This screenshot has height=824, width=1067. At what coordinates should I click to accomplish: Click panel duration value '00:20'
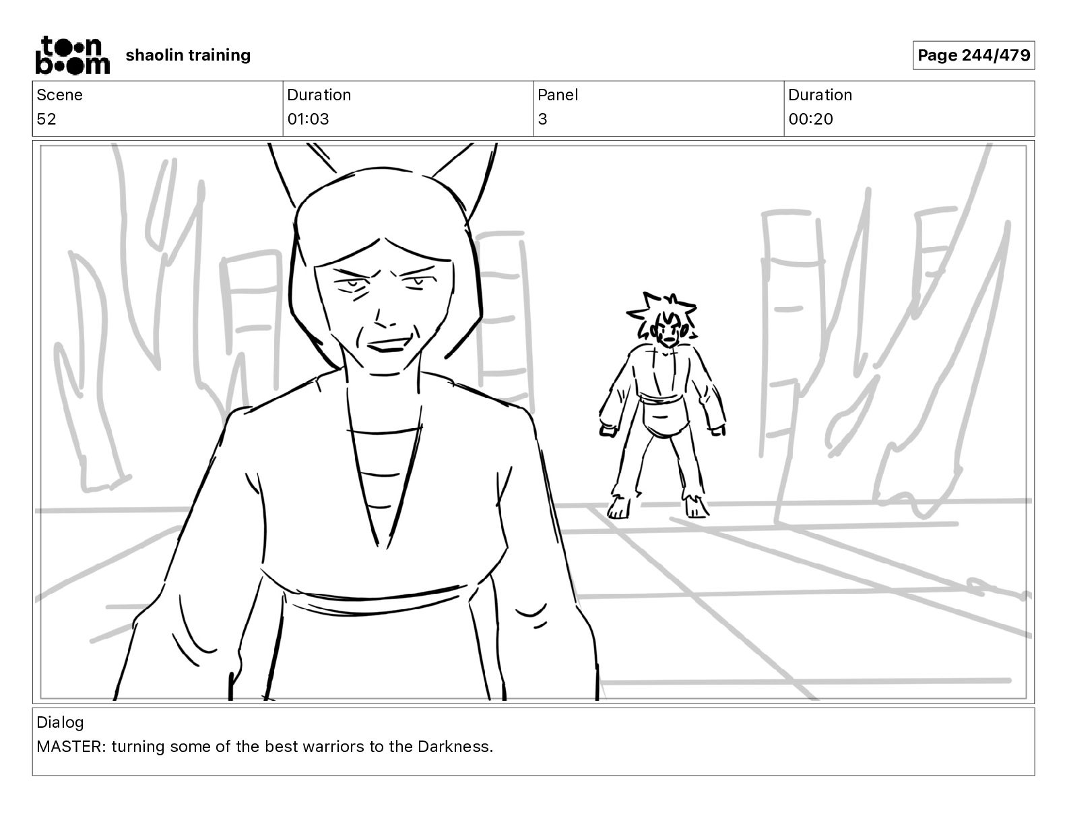[810, 119]
